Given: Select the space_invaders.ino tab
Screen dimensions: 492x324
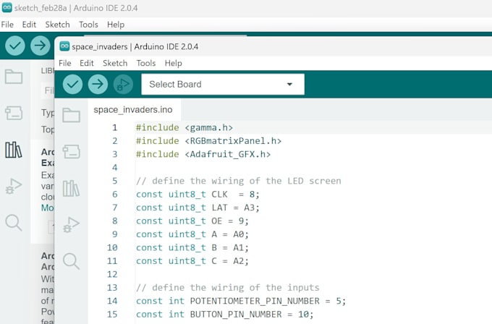Looking at the screenshot, I should [x=133, y=109].
